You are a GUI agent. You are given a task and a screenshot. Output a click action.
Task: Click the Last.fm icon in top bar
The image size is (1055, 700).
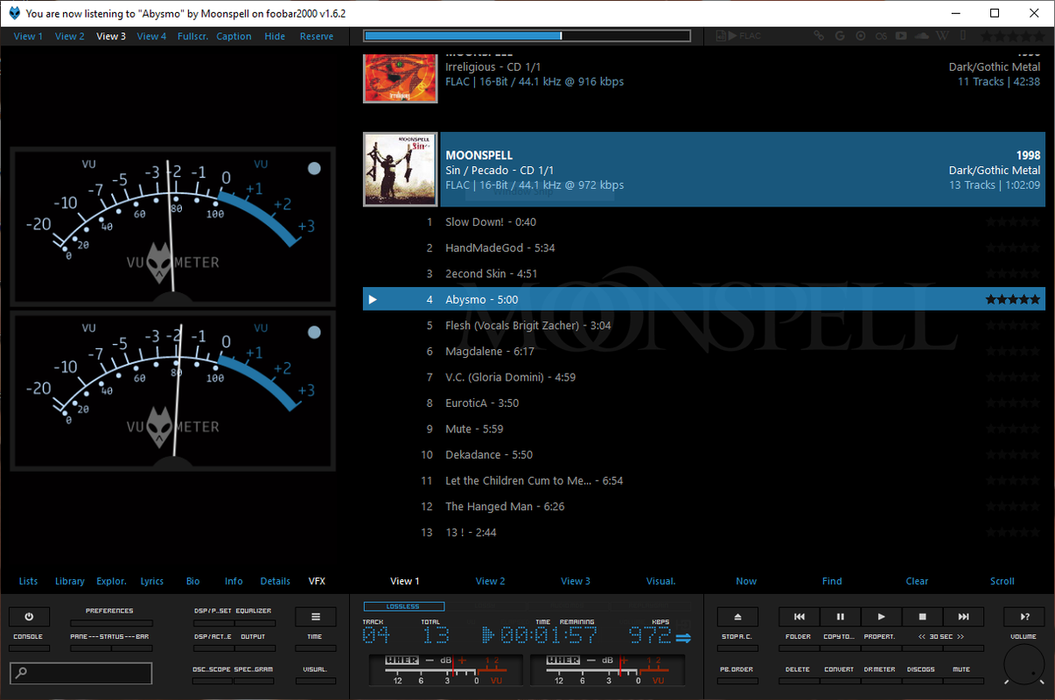[881, 36]
